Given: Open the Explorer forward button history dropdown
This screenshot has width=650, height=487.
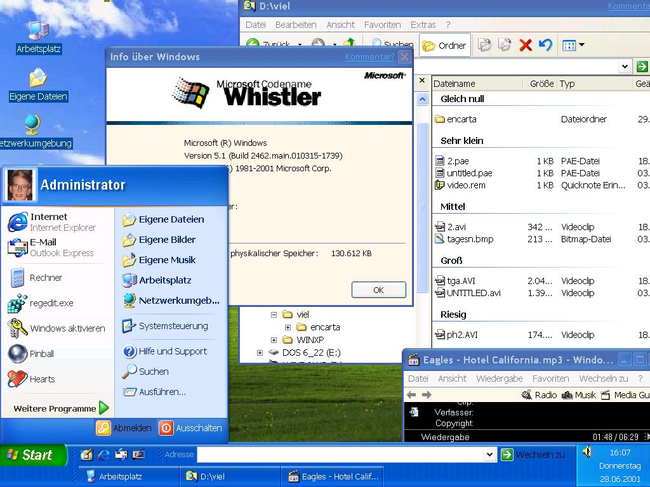Looking at the screenshot, I should (x=334, y=44).
